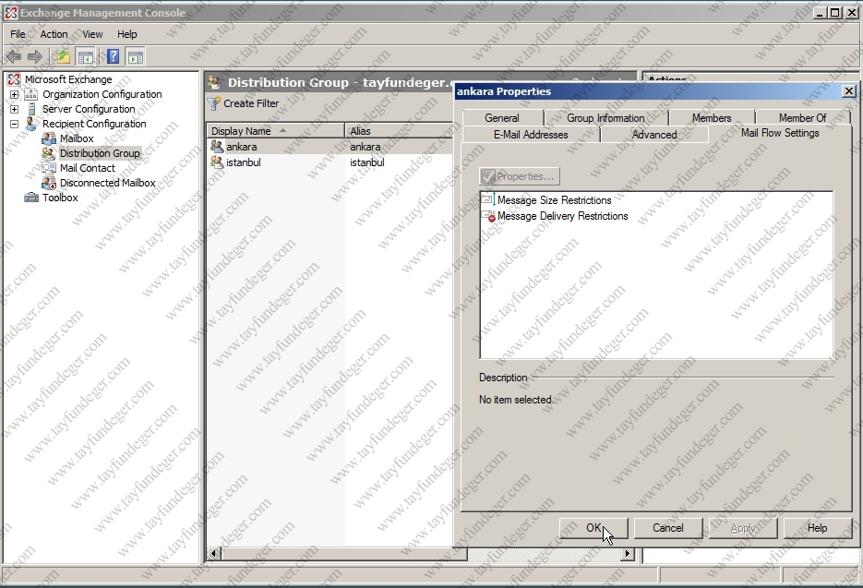Image resolution: width=863 pixels, height=588 pixels.
Task: Click the ankara alias cell
Action: tap(366, 147)
